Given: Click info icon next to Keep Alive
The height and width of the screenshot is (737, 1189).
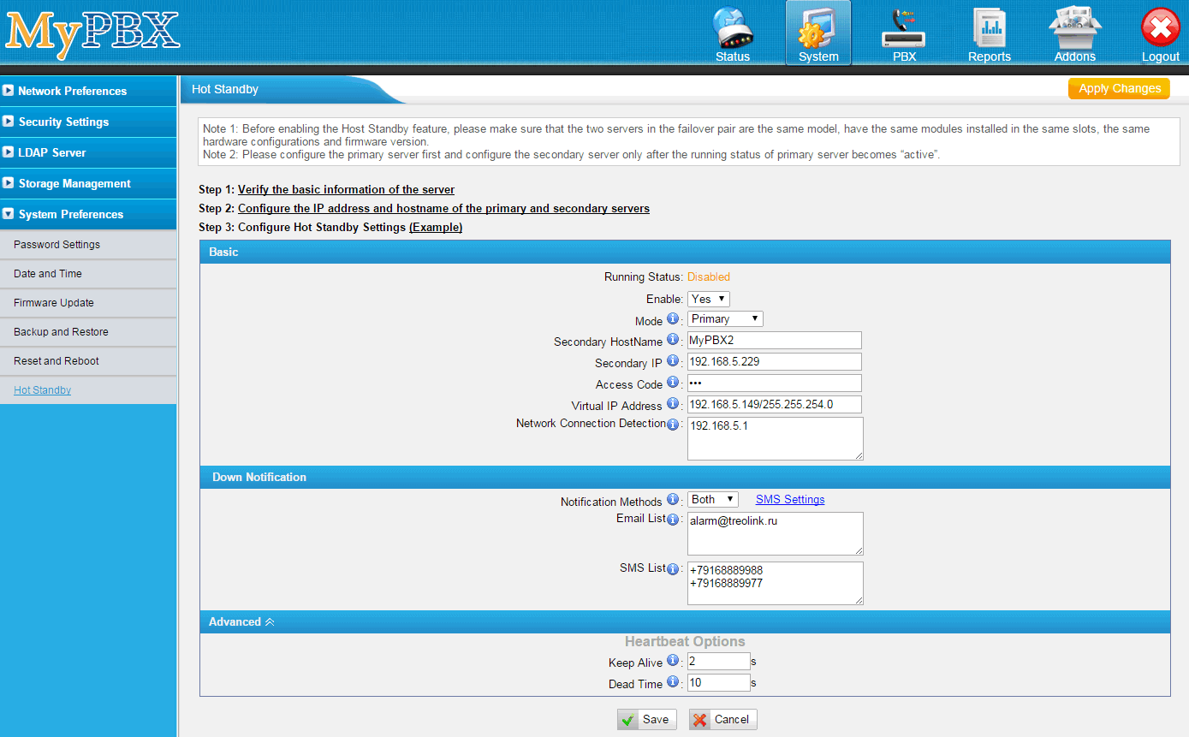Looking at the screenshot, I should pyautogui.click(x=673, y=661).
